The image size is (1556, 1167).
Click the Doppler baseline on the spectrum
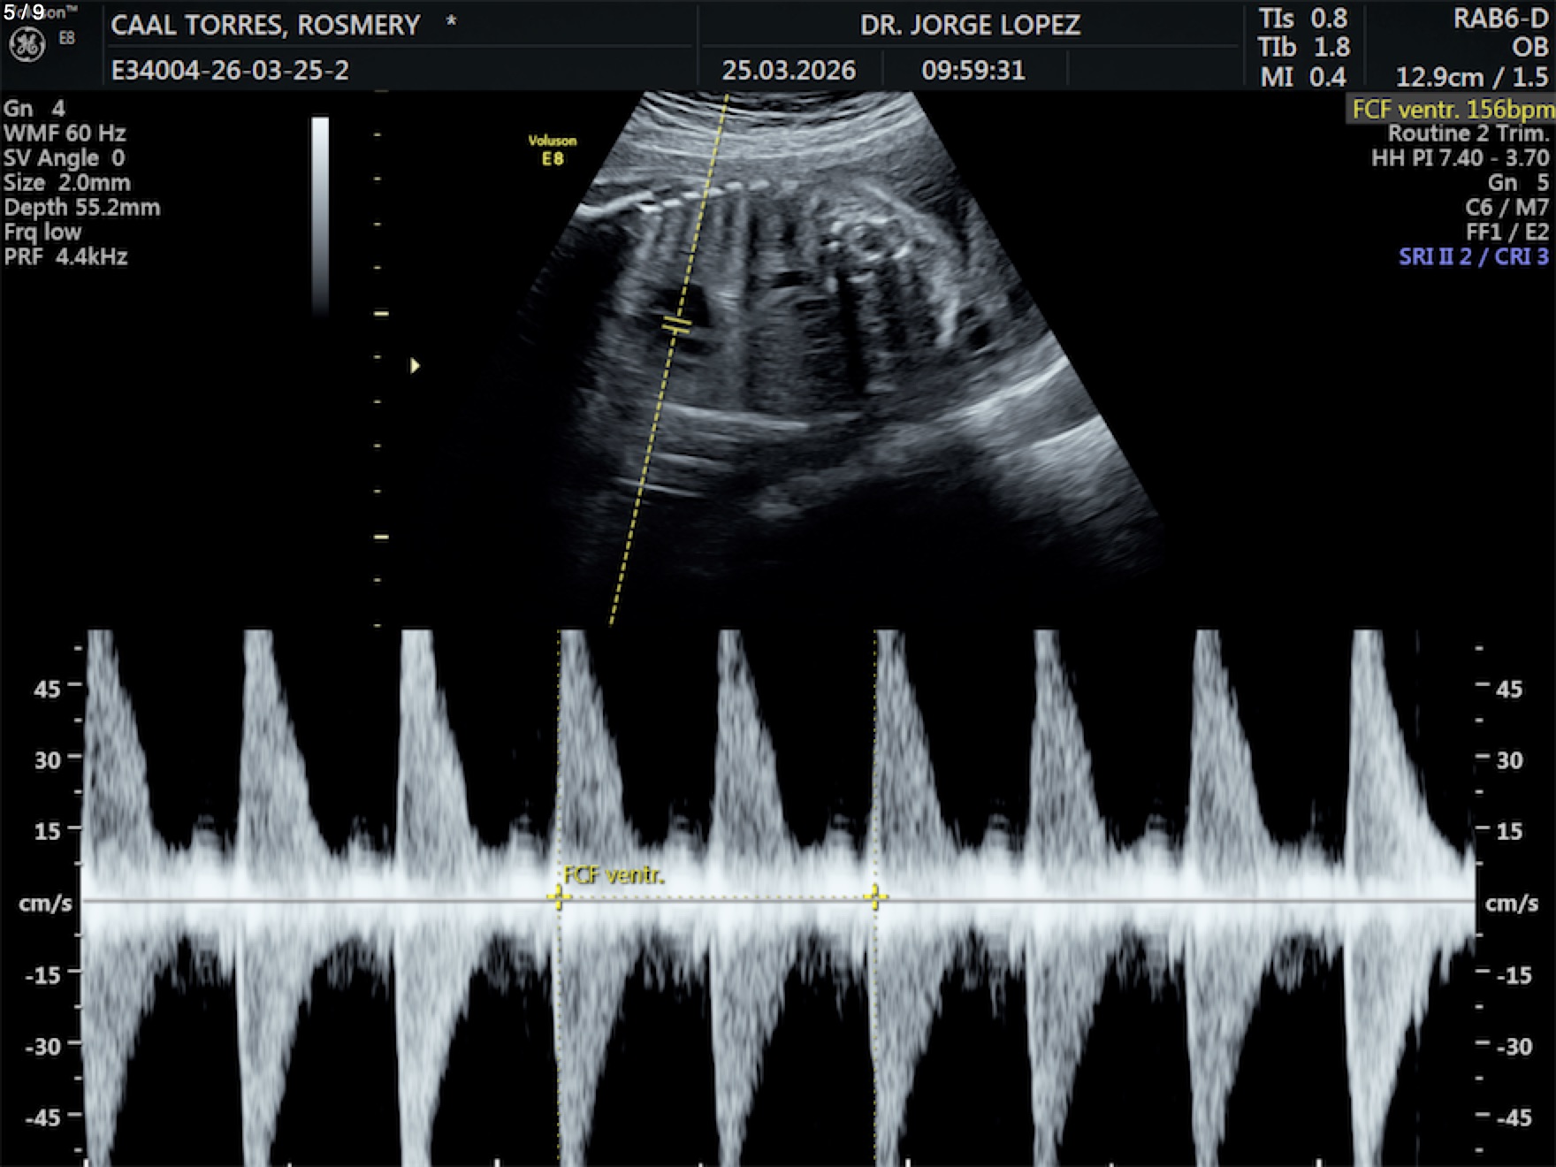[x=1149, y=901]
